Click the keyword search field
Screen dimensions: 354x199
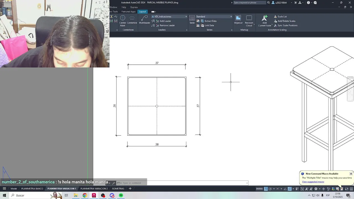coord(249,2)
